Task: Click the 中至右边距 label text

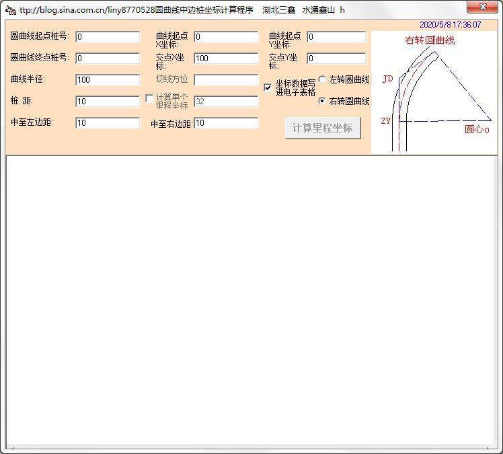Action: (171, 124)
